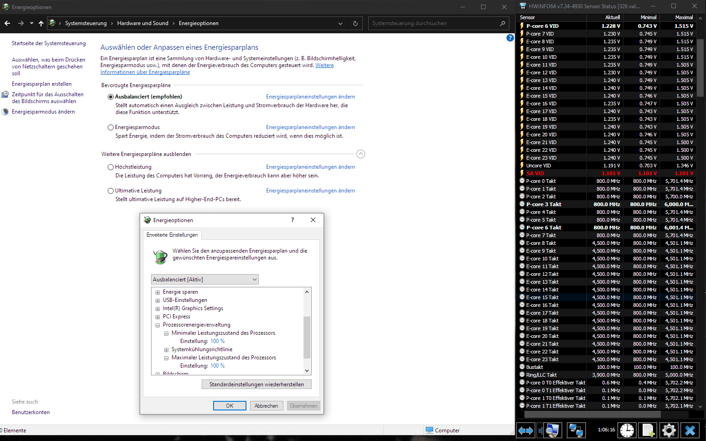Click the clock icon beside Ring/LLC Takt
The height and width of the screenshot is (441, 706).
pyautogui.click(x=522, y=375)
